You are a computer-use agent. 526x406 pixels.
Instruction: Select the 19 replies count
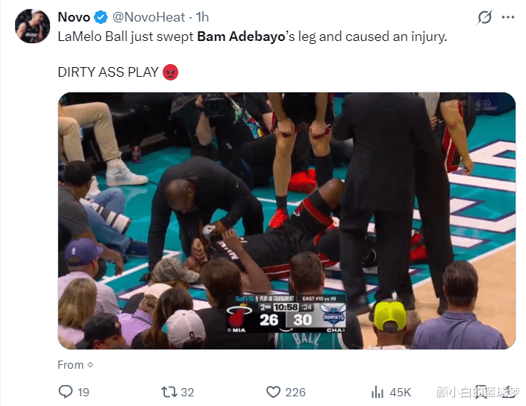tap(84, 393)
